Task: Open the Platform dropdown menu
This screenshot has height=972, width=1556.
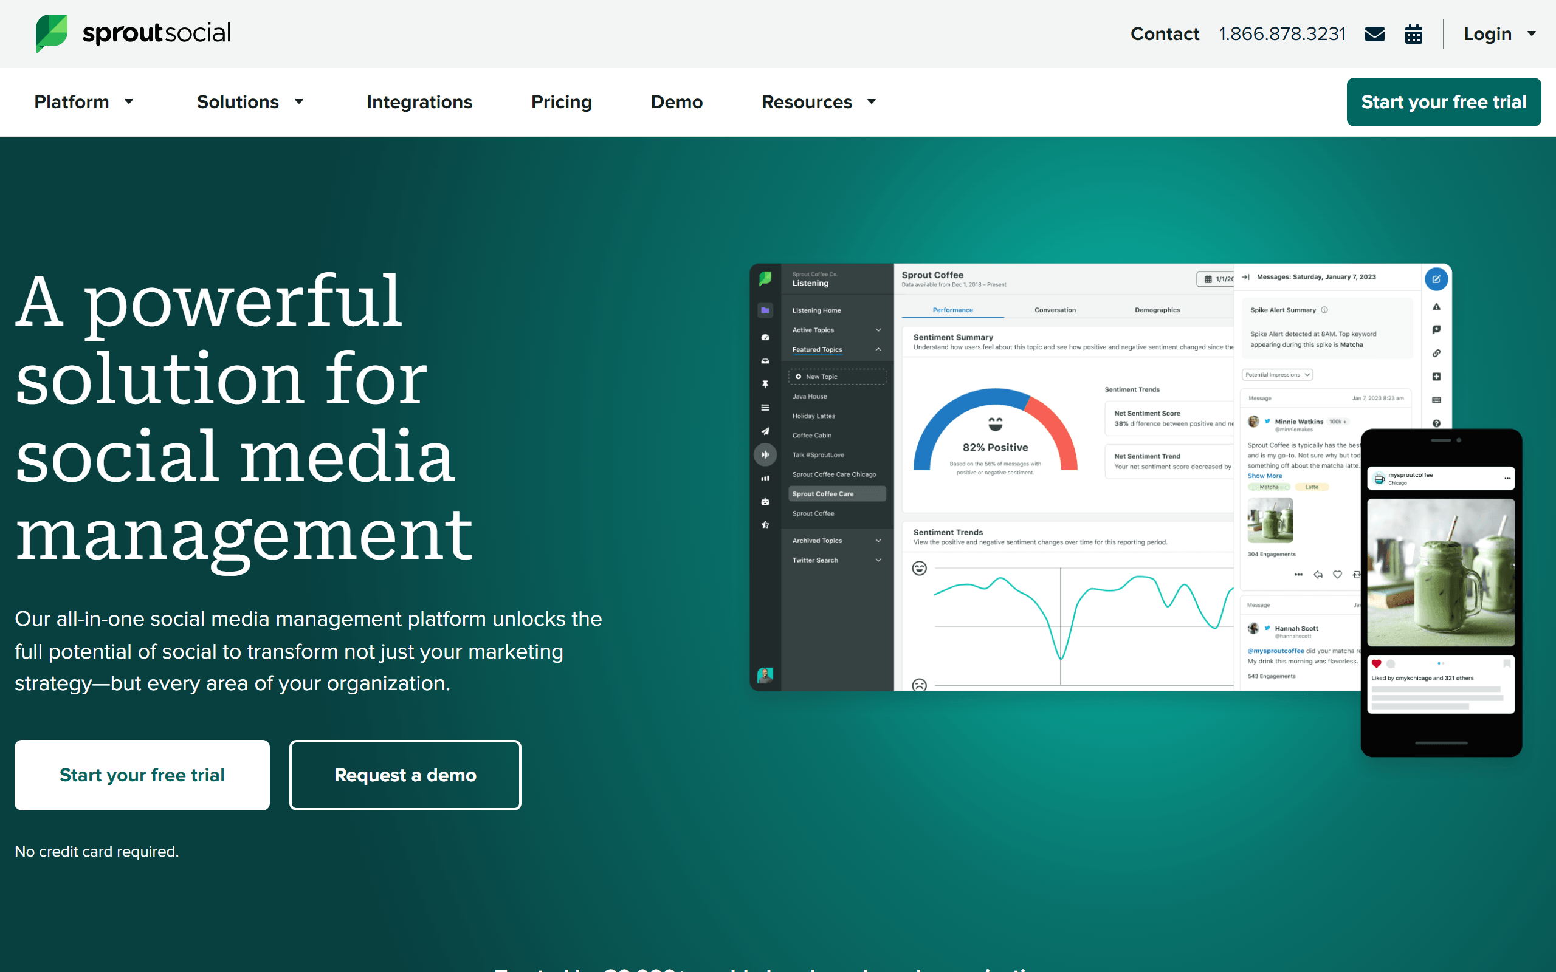Action: tap(84, 102)
